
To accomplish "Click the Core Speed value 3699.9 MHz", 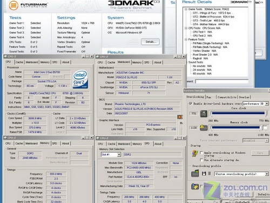I will click(x=35, y=119).
